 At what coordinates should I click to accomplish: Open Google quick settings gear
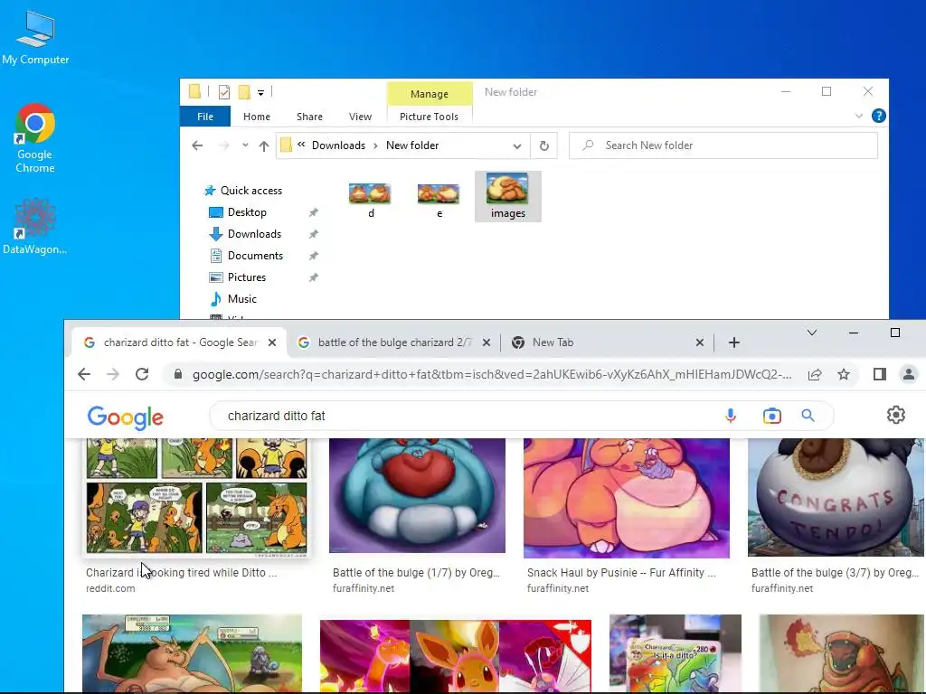896,415
